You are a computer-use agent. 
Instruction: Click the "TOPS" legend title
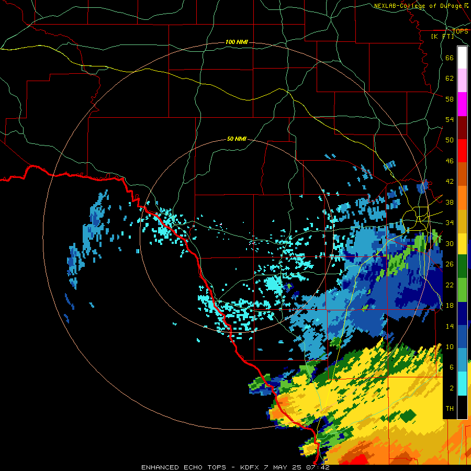(x=460, y=31)
